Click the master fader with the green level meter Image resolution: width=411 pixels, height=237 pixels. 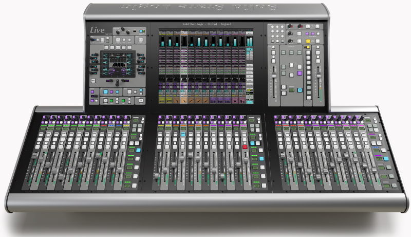point(319,76)
